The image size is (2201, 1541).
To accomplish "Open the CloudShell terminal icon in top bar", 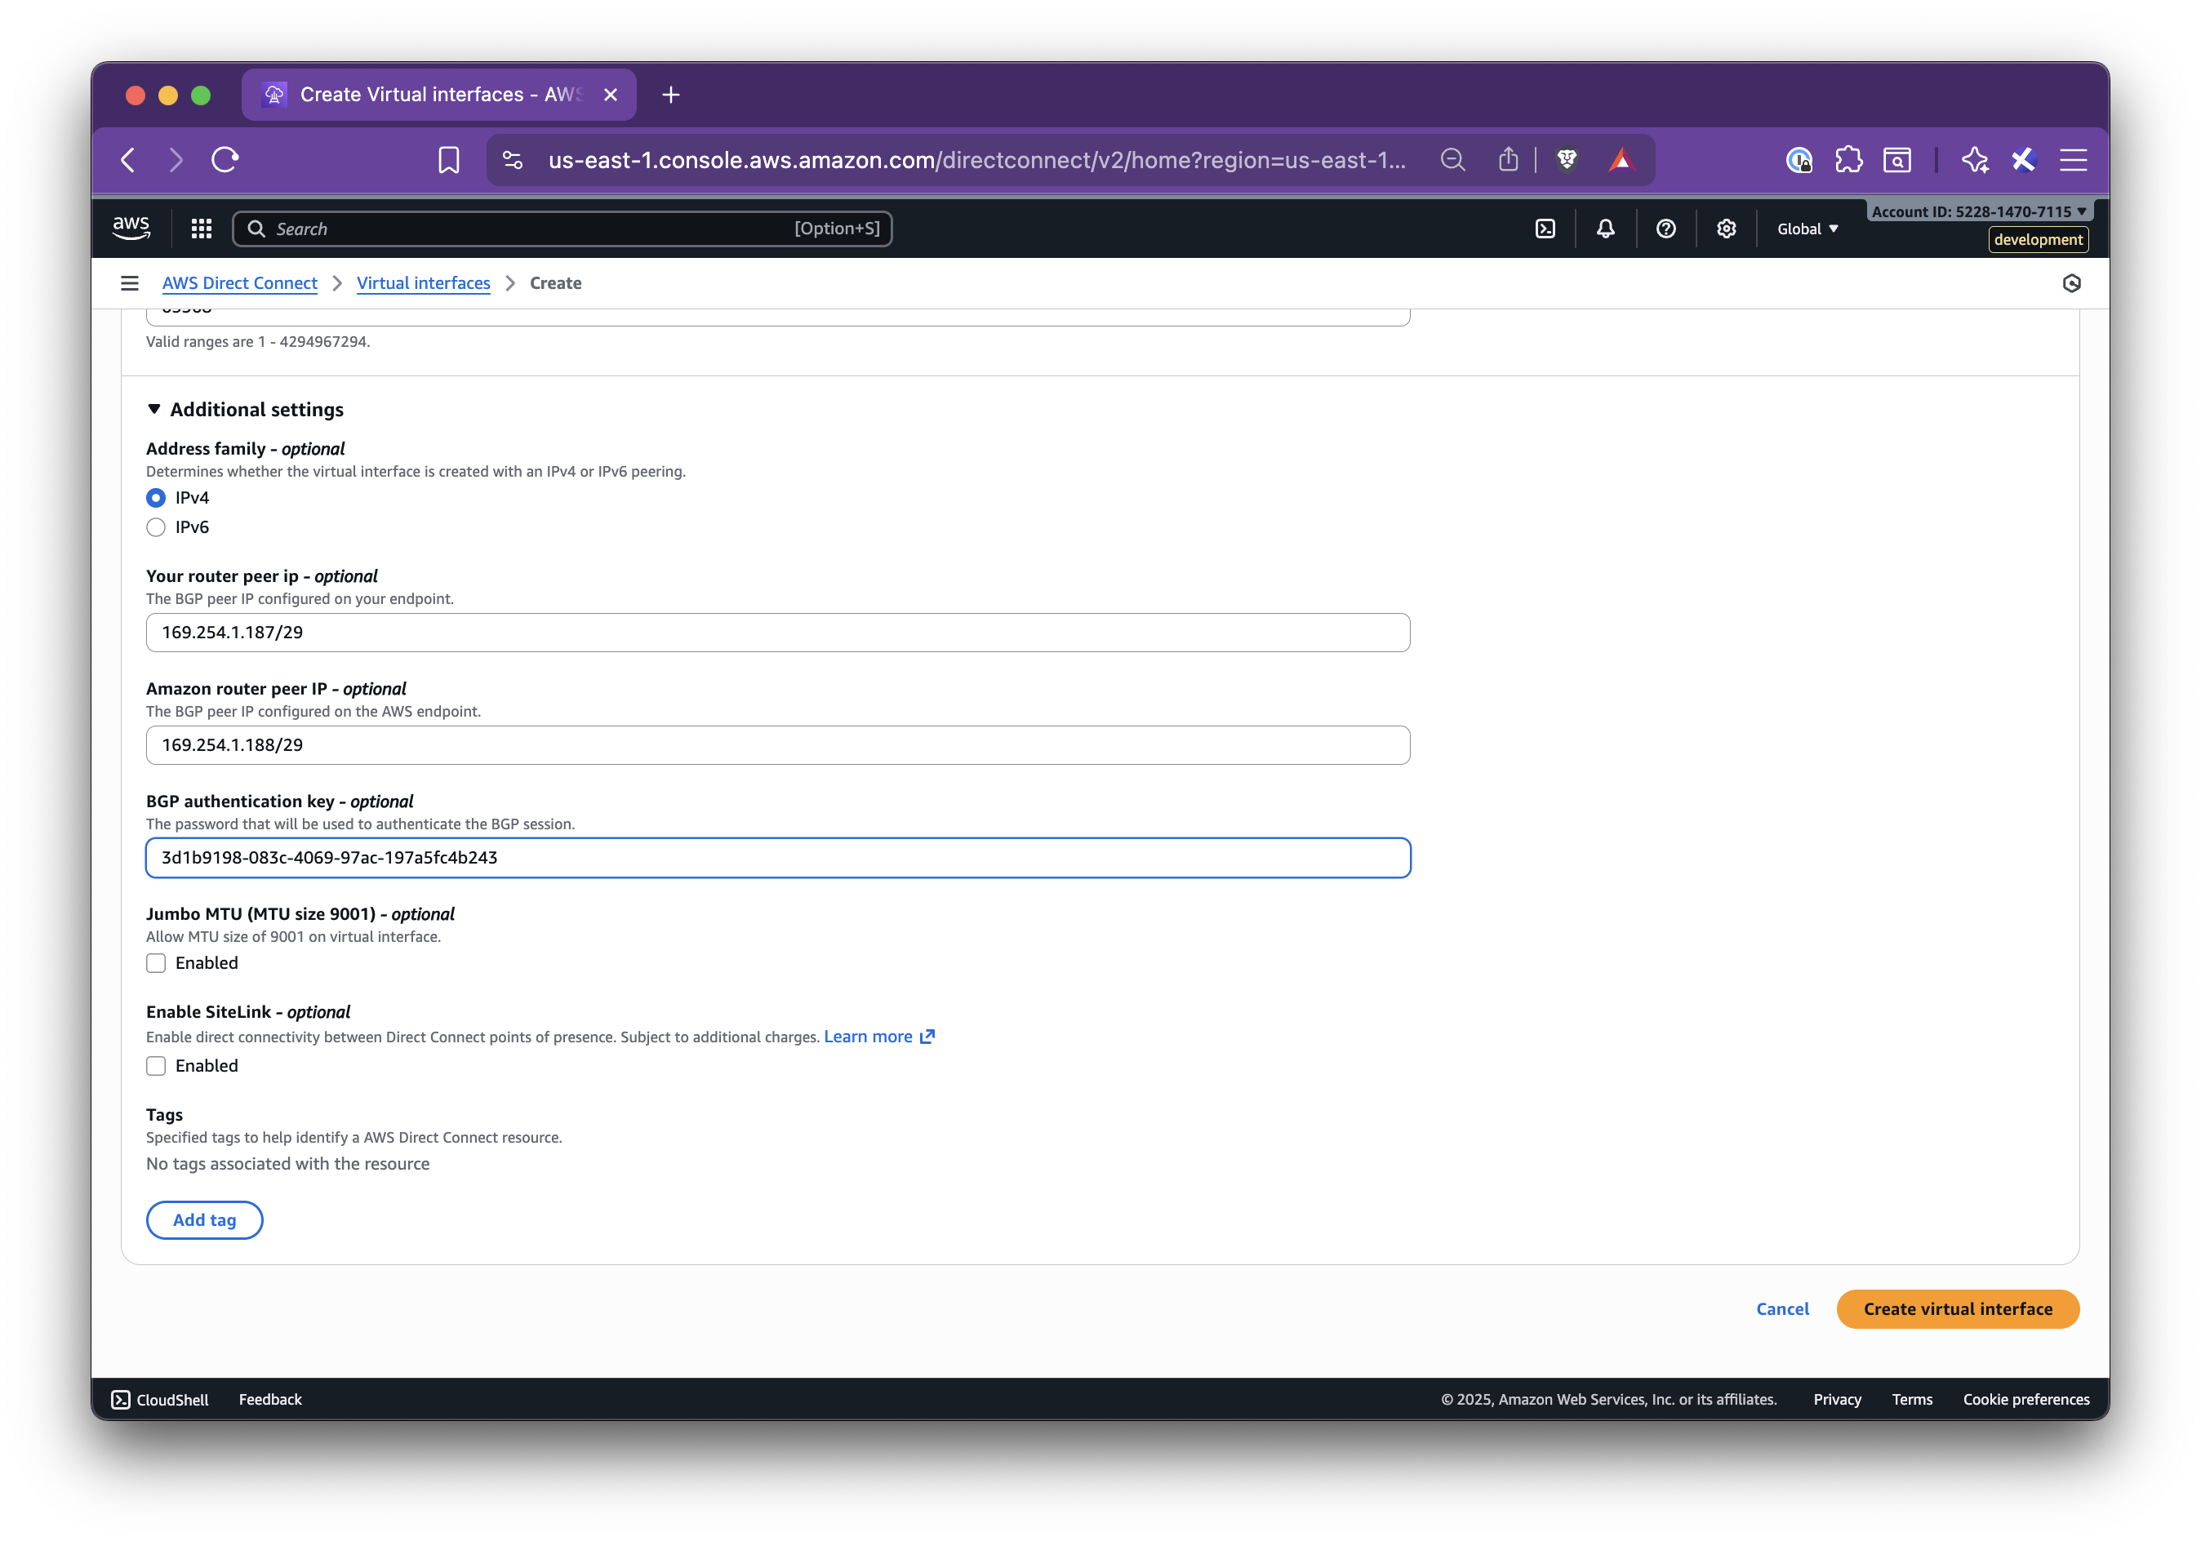I will click(1545, 228).
